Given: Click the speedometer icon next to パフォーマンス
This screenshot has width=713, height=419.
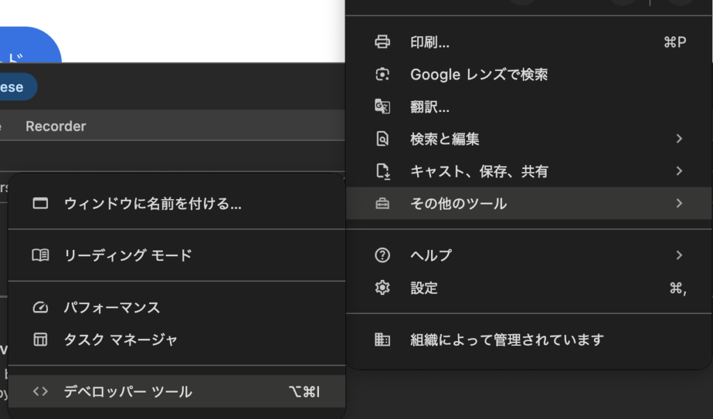Looking at the screenshot, I should click(40, 307).
